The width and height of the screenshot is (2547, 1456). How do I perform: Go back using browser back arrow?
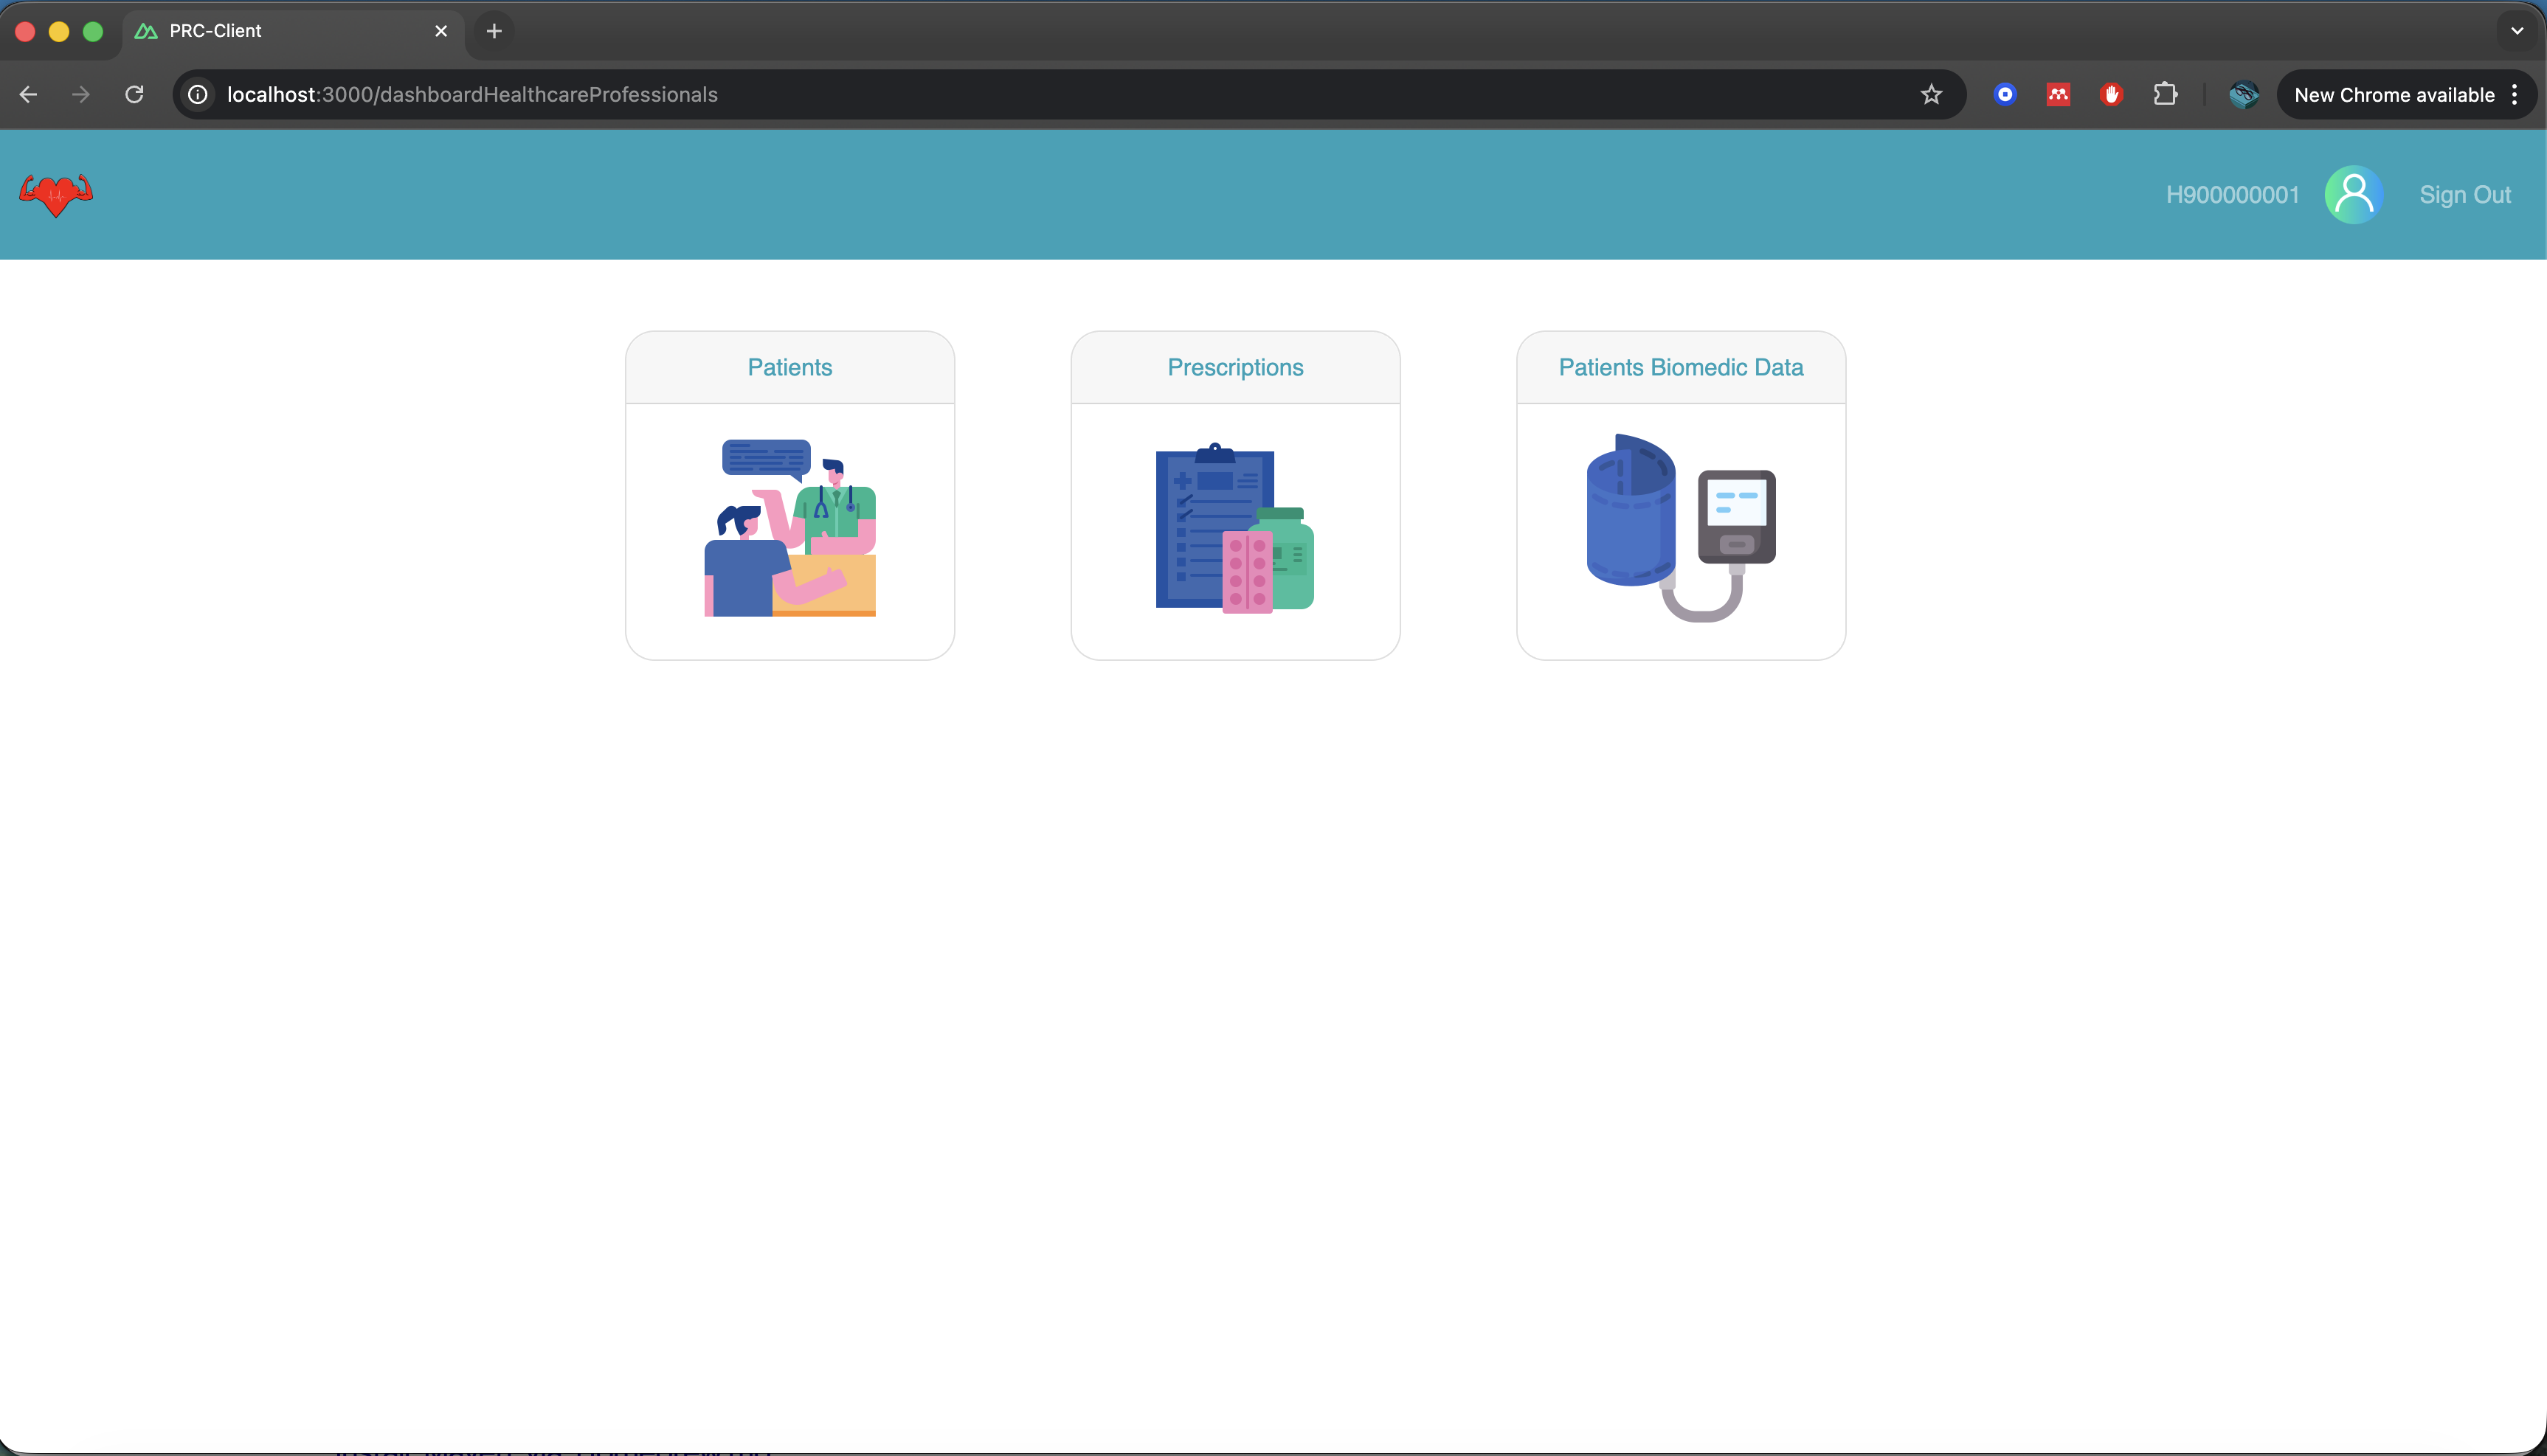[x=28, y=94]
